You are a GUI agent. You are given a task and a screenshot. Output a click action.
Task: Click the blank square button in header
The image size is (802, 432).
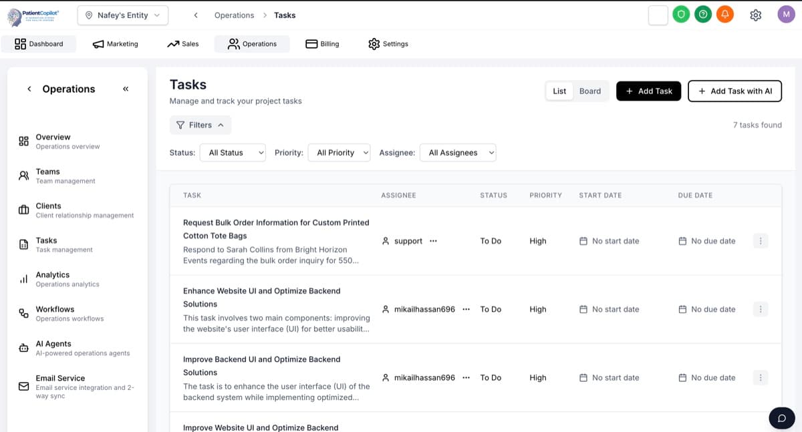[x=658, y=15]
